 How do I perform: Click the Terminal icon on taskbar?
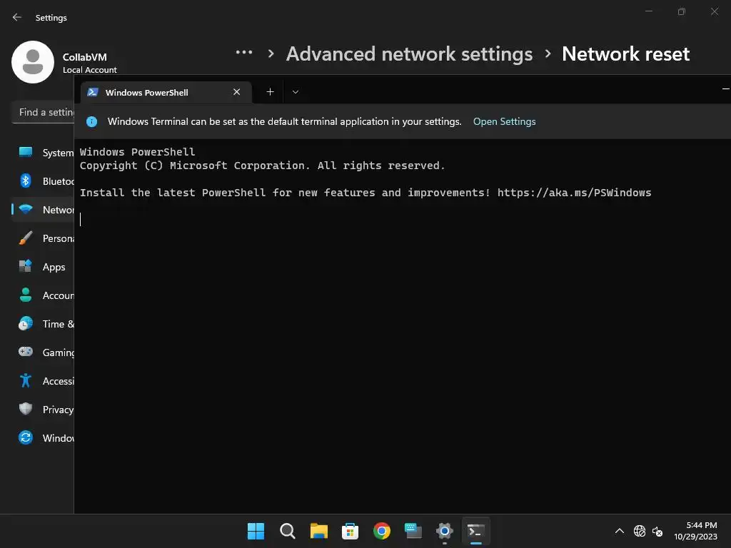pos(476,531)
